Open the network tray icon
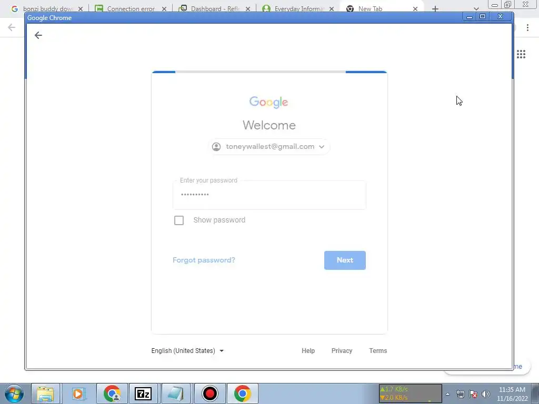539x404 pixels. coord(460,394)
